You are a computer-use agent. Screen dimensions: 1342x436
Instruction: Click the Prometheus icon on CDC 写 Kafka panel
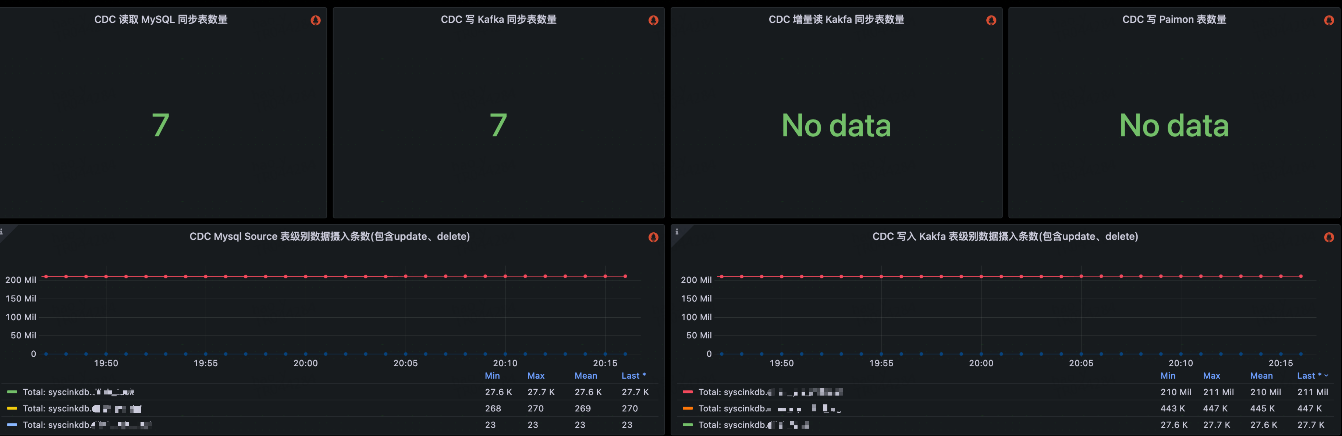coord(653,20)
